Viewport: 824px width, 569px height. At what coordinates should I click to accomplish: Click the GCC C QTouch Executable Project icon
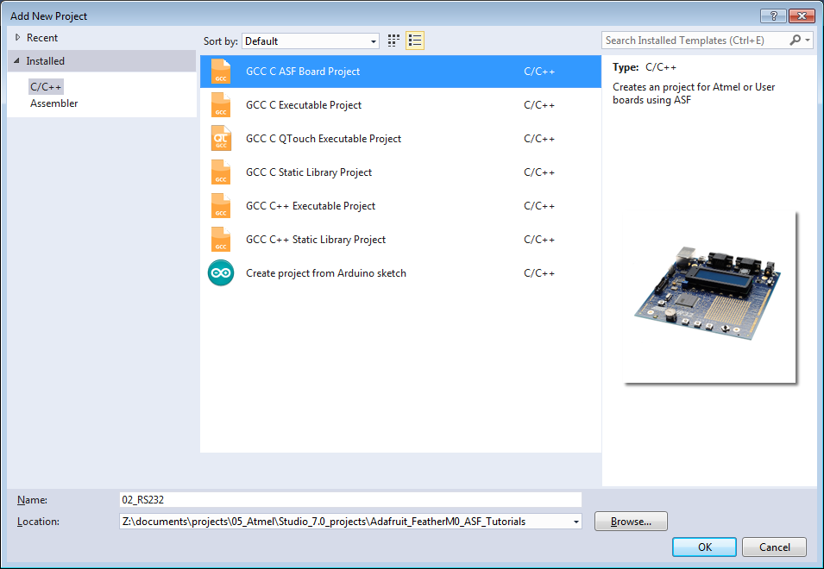221,139
